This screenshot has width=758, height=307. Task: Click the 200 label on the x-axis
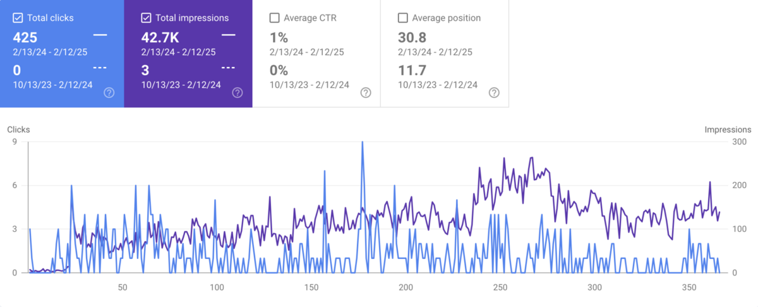pyautogui.click(x=406, y=287)
